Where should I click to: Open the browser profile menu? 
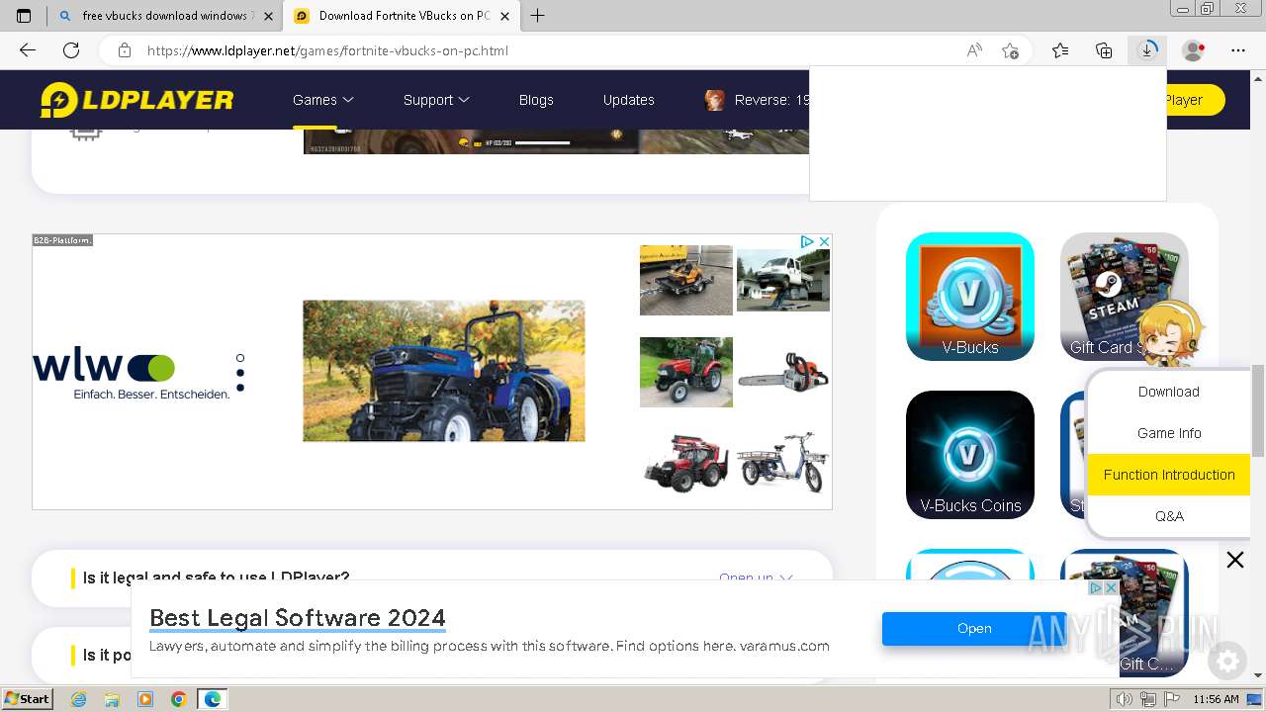coord(1193,50)
